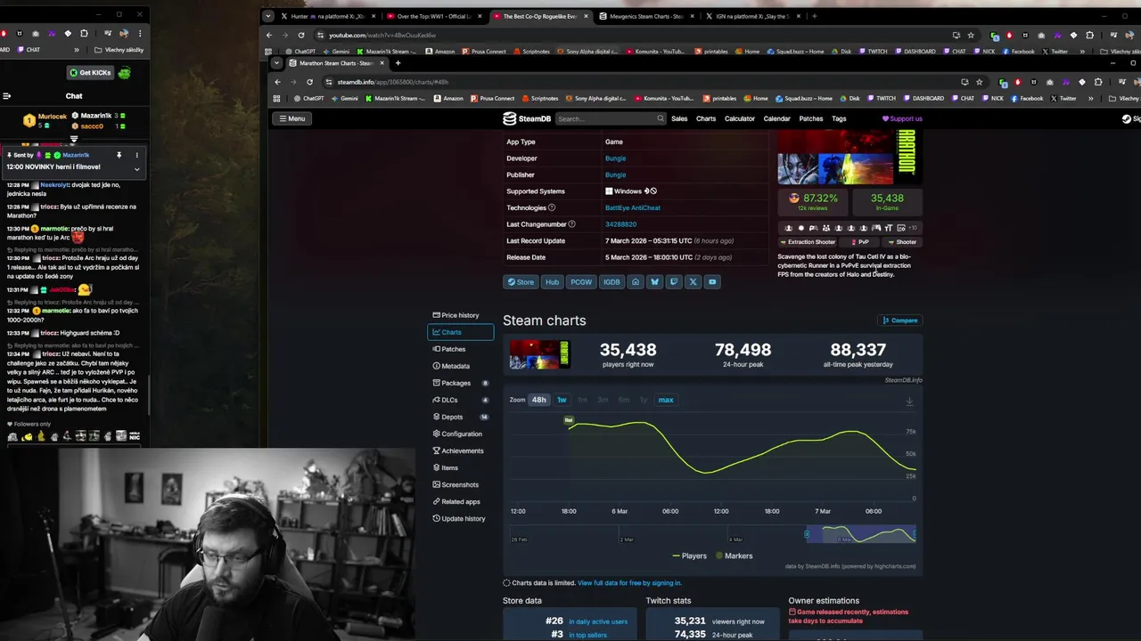Open the IGDB link button

click(612, 282)
